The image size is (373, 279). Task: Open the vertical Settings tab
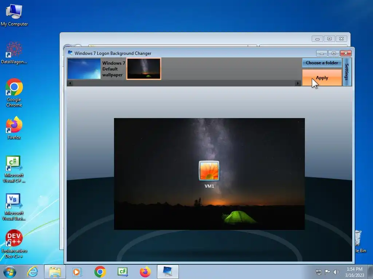(347, 72)
